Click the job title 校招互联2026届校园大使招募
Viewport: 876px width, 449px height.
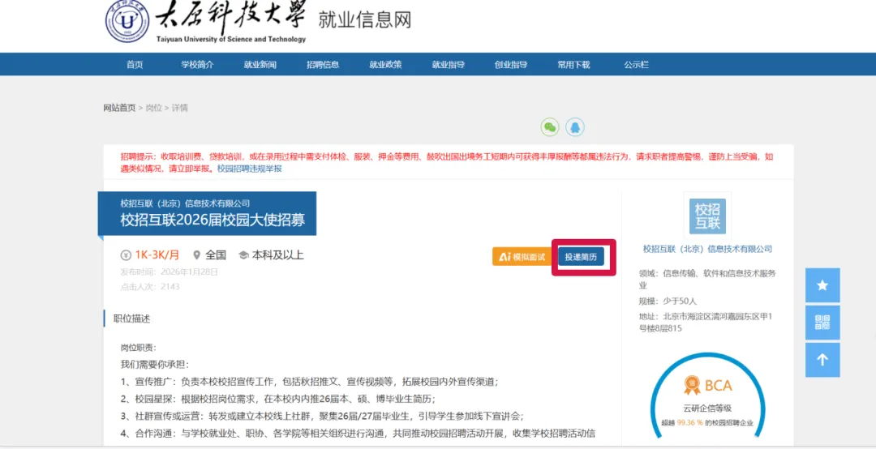pyautogui.click(x=213, y=220)
